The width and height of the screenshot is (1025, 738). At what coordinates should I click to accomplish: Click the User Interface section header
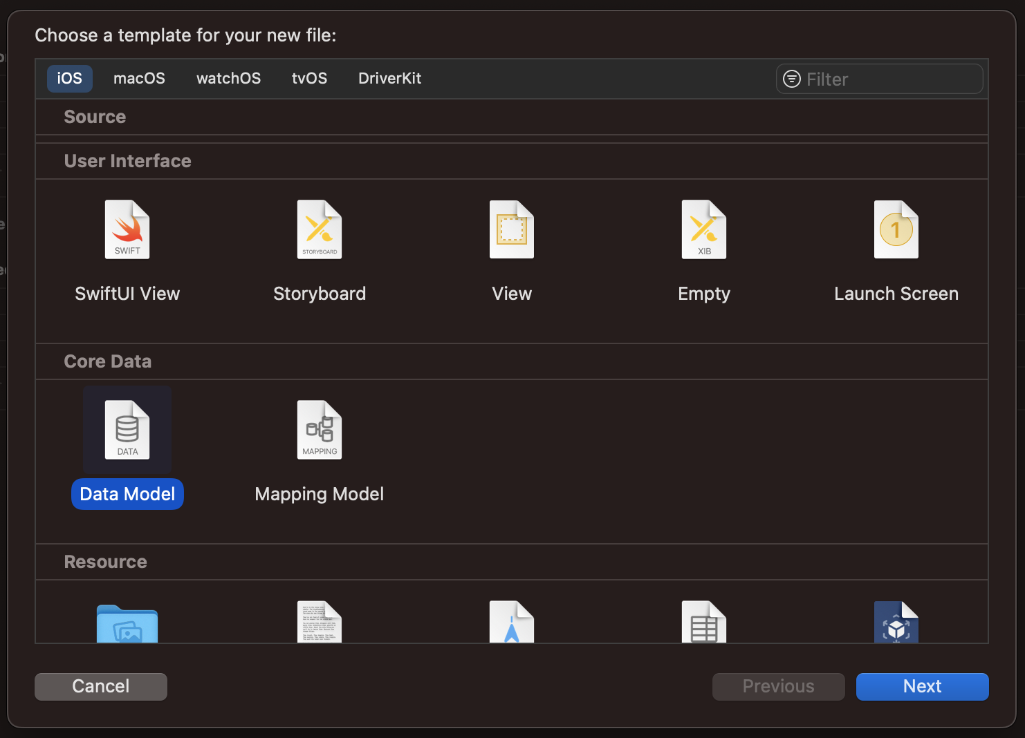coord(512,161)
